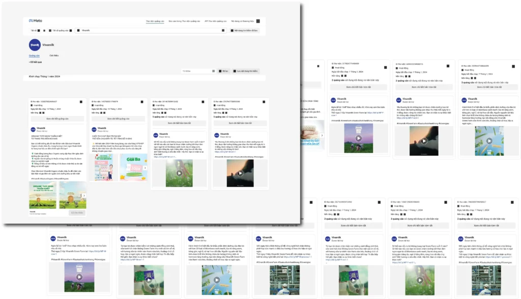Go to Nội dung có thương hiệu tab

click(243, 21)
